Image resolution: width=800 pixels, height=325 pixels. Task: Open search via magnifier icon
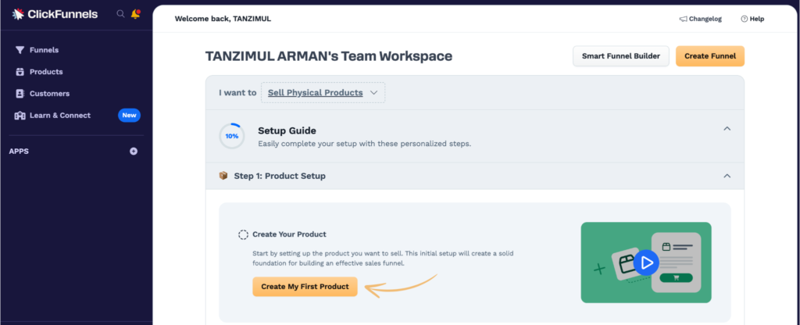[x=121, y=14]
